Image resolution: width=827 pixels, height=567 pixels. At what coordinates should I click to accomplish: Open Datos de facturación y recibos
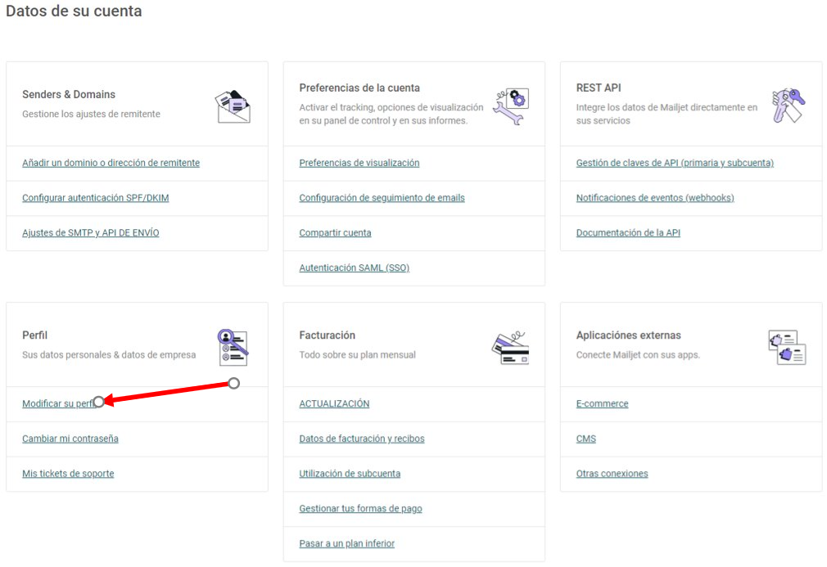(x=362, y=439)
